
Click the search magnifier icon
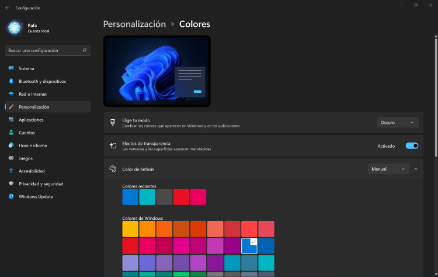pos(85,50)
